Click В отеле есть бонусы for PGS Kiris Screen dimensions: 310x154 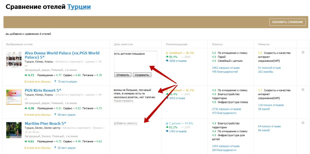click(38, 115)
